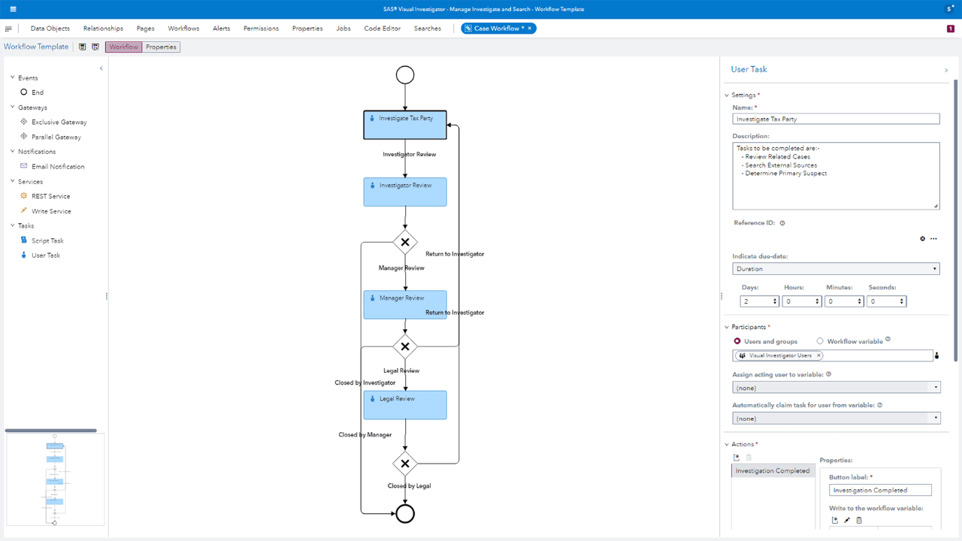Switch to the Properties tab

tap(161, 47)
